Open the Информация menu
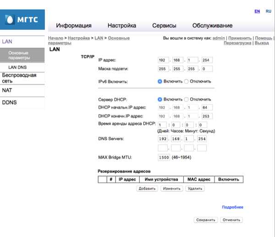Screen dimensions: 275x237 pyautogui.click(x=74, y=26)
